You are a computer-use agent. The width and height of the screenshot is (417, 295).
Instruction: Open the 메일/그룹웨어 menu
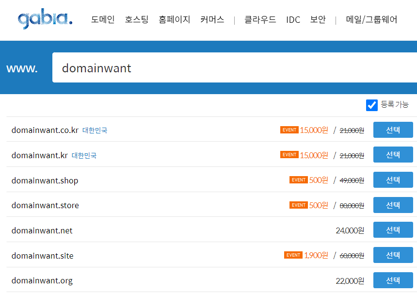coord(371,19)
